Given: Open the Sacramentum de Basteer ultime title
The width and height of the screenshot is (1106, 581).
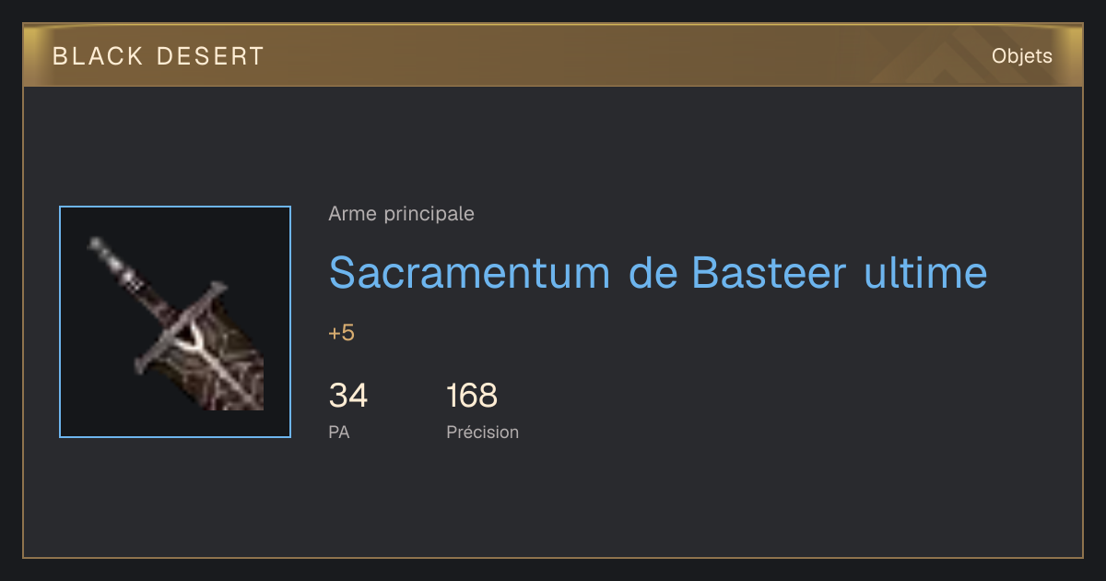Looking at the screenshot, I should [658, 272].
